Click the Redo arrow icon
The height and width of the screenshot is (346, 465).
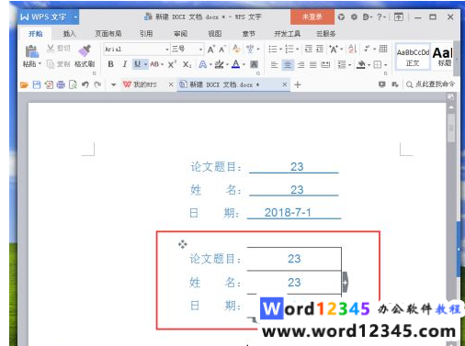[x=97, y=84]
